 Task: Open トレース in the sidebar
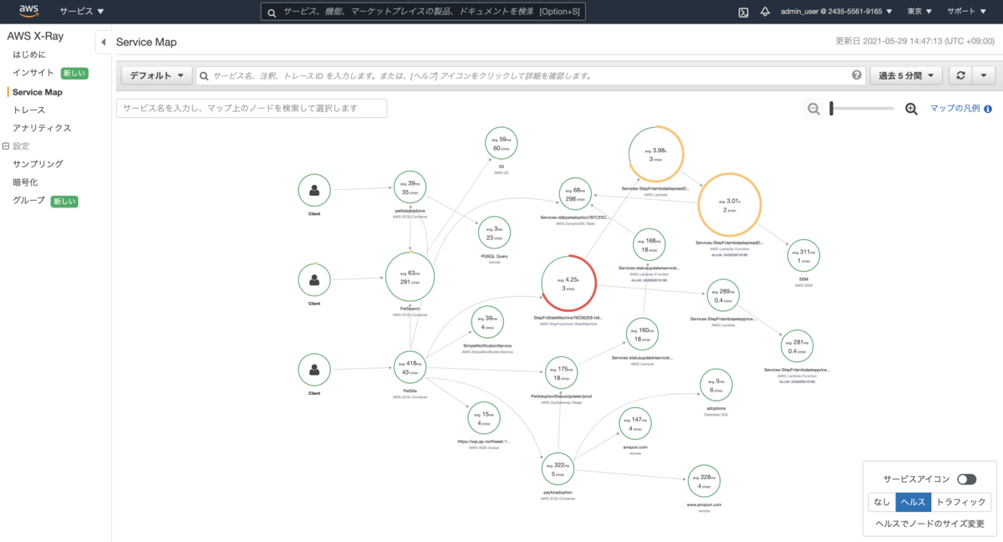pos(29,110)
